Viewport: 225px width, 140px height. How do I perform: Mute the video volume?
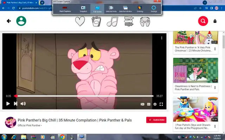(x=23, y=104)
